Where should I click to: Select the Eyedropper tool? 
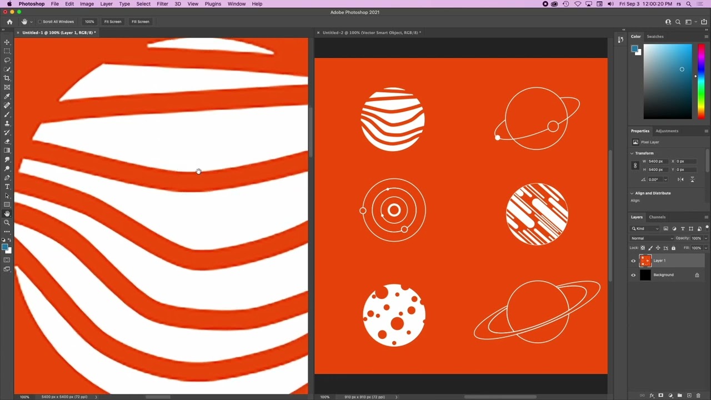(x=7, y=97)
